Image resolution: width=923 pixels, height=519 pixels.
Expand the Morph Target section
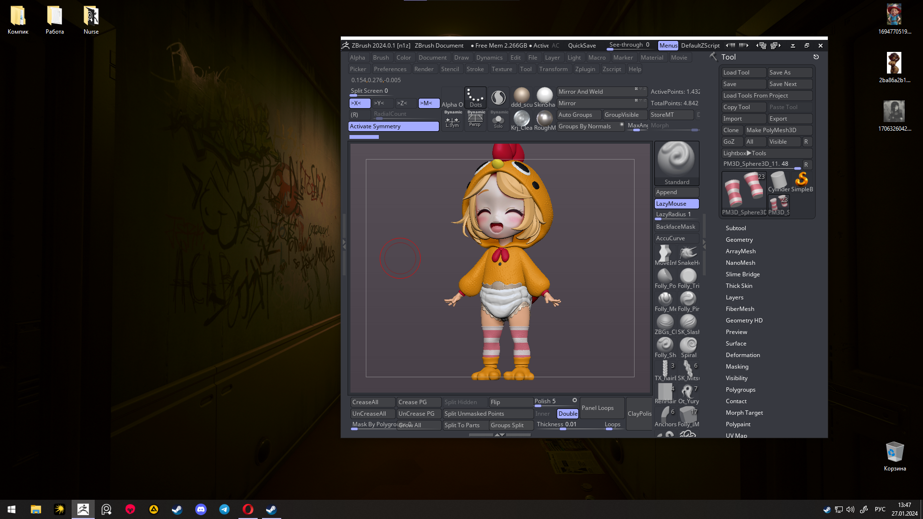744,413
